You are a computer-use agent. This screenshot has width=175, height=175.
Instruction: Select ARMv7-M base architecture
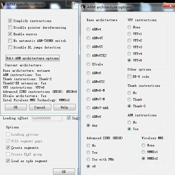point(88,99)
